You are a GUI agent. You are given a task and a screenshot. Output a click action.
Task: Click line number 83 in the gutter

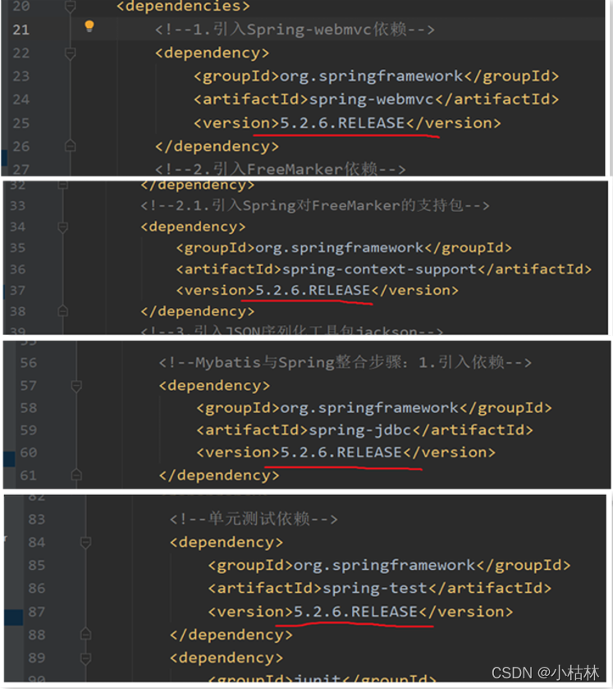coord(36,519)
